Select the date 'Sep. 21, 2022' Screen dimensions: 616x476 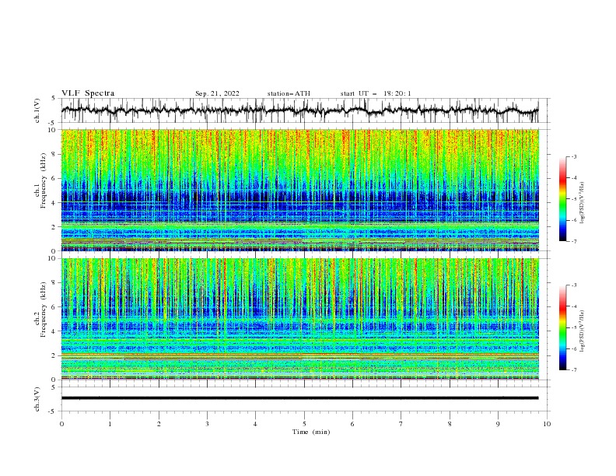tap(217, 93)
